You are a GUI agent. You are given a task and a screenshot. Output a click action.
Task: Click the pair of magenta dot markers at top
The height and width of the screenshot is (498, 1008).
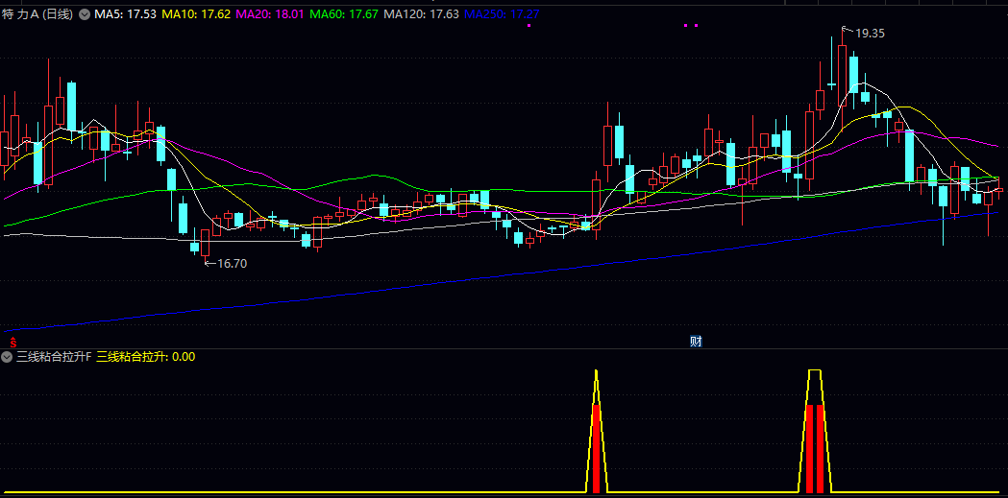690,26
